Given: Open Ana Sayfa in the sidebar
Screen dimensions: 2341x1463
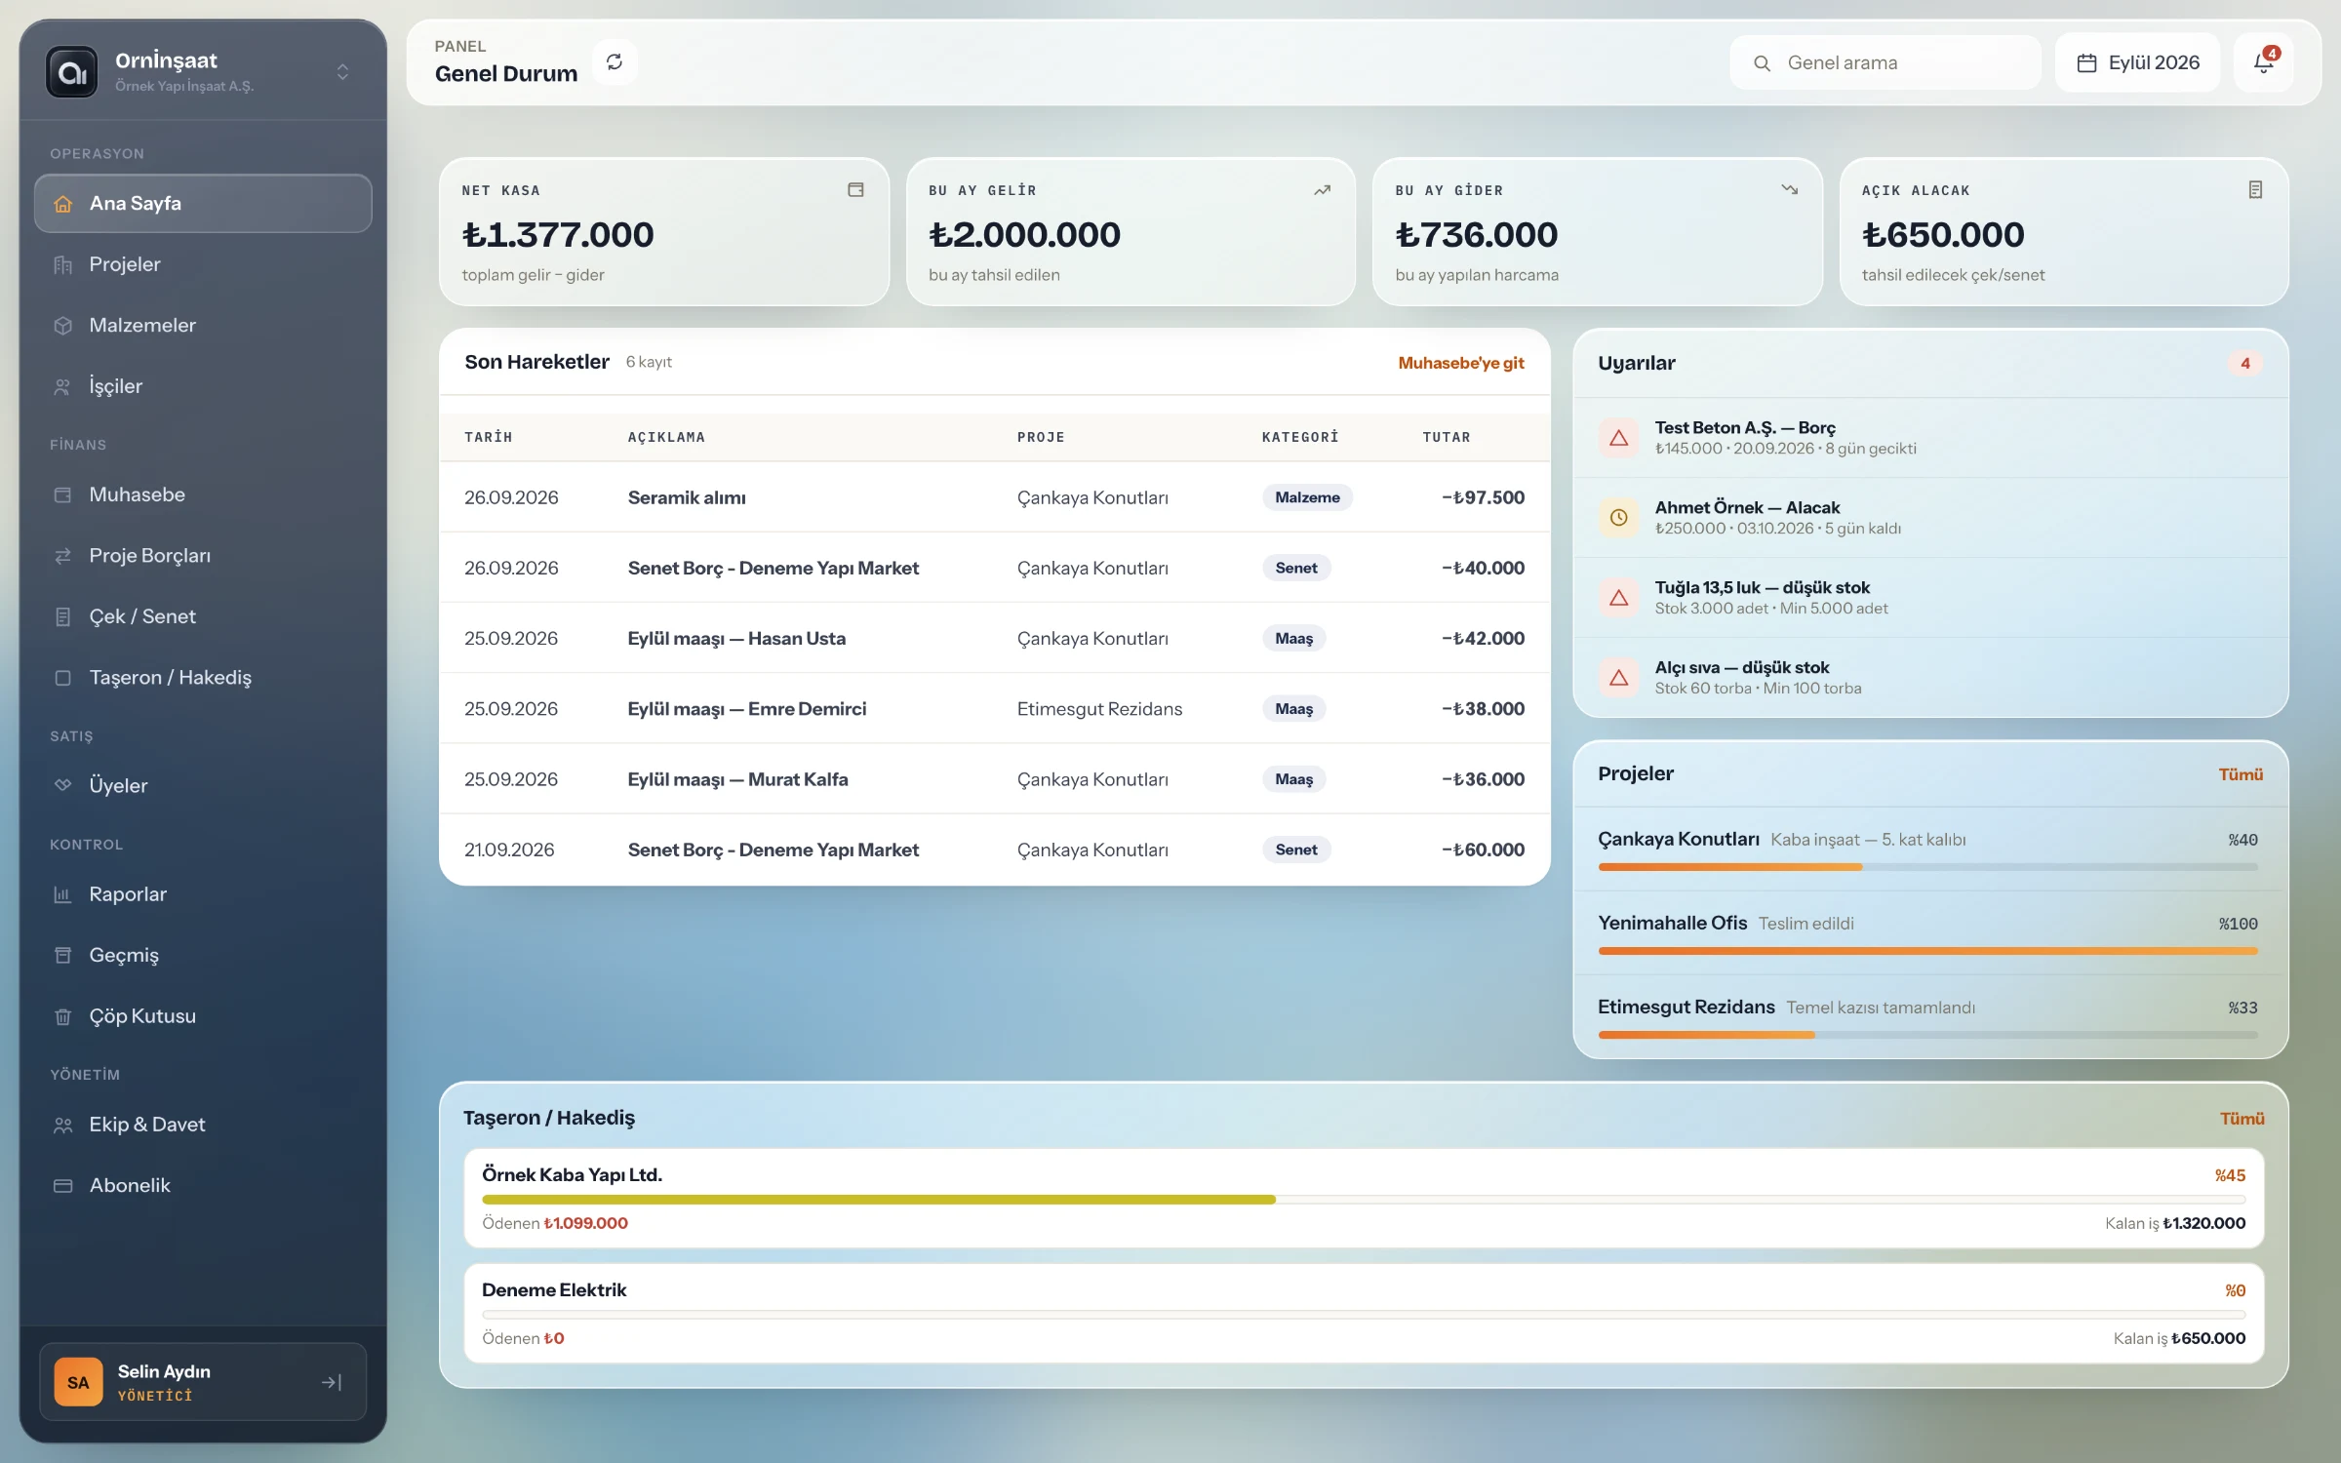Looking at the screenshot, I should 203,203.
